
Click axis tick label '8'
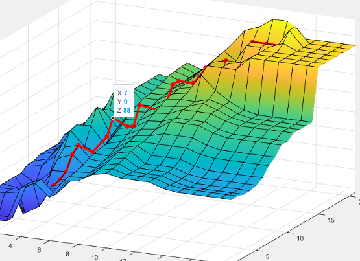pos(67,254)
